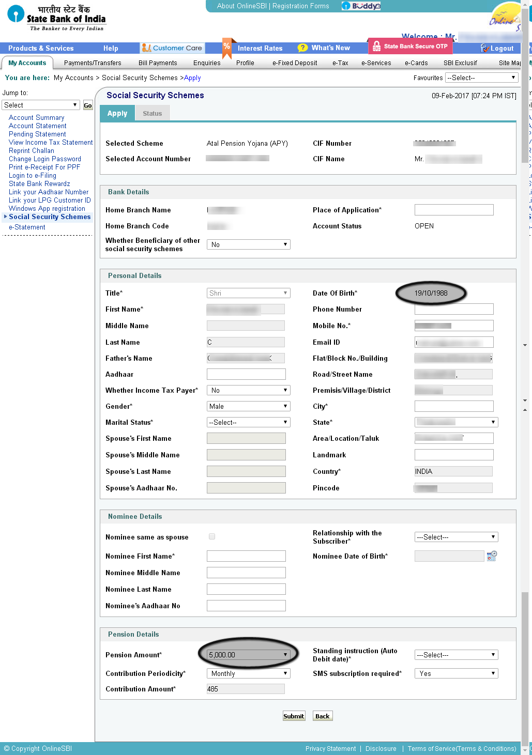532x755 pixels.
Task: Select the Interest Rates percent icon
Action: tap(227, 48)
